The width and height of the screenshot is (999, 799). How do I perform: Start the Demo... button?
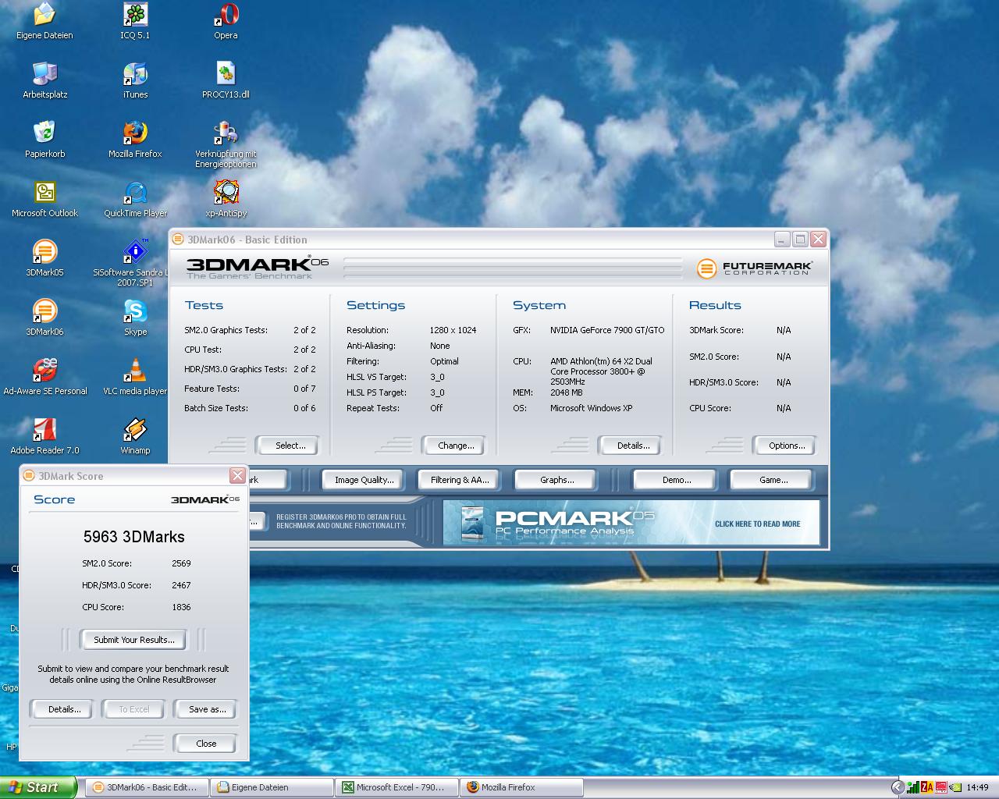tap(676, 480)
